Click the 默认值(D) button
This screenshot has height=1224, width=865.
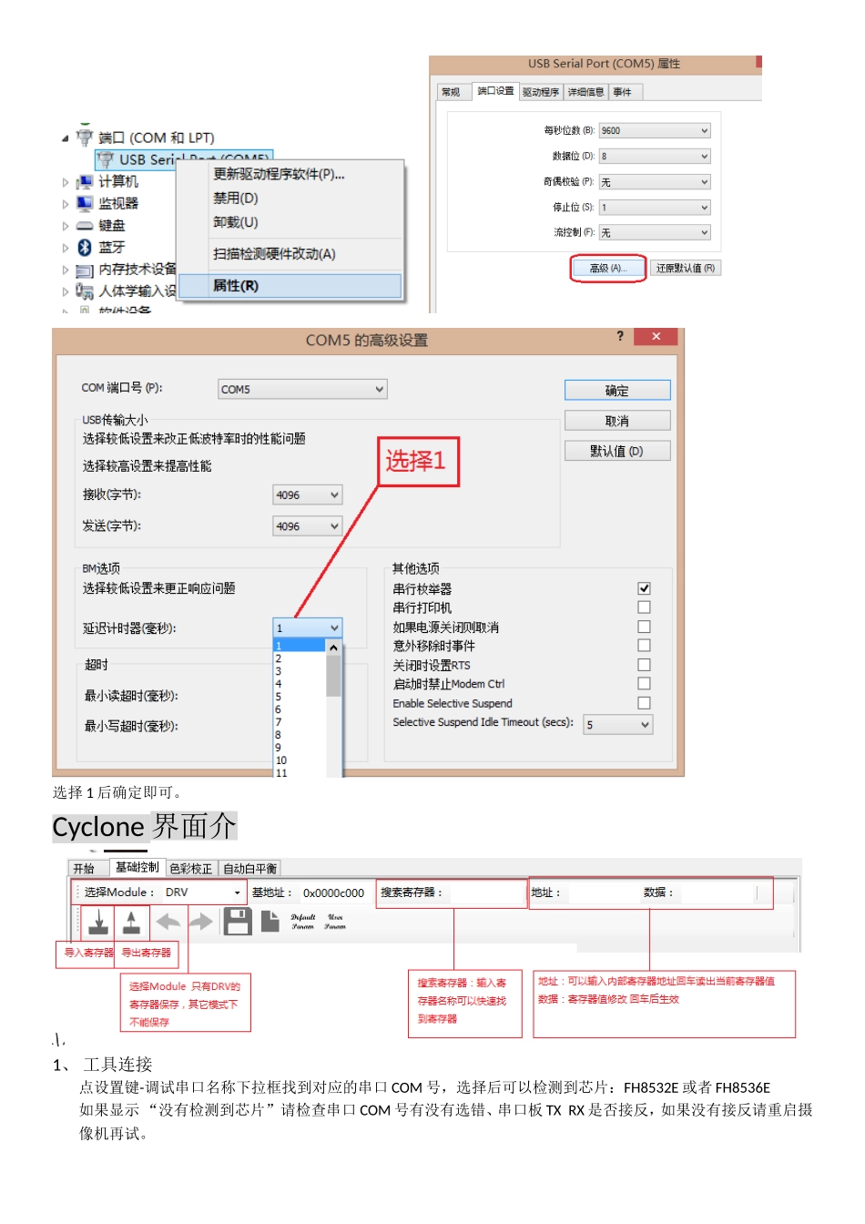click(x=617, y=451)
